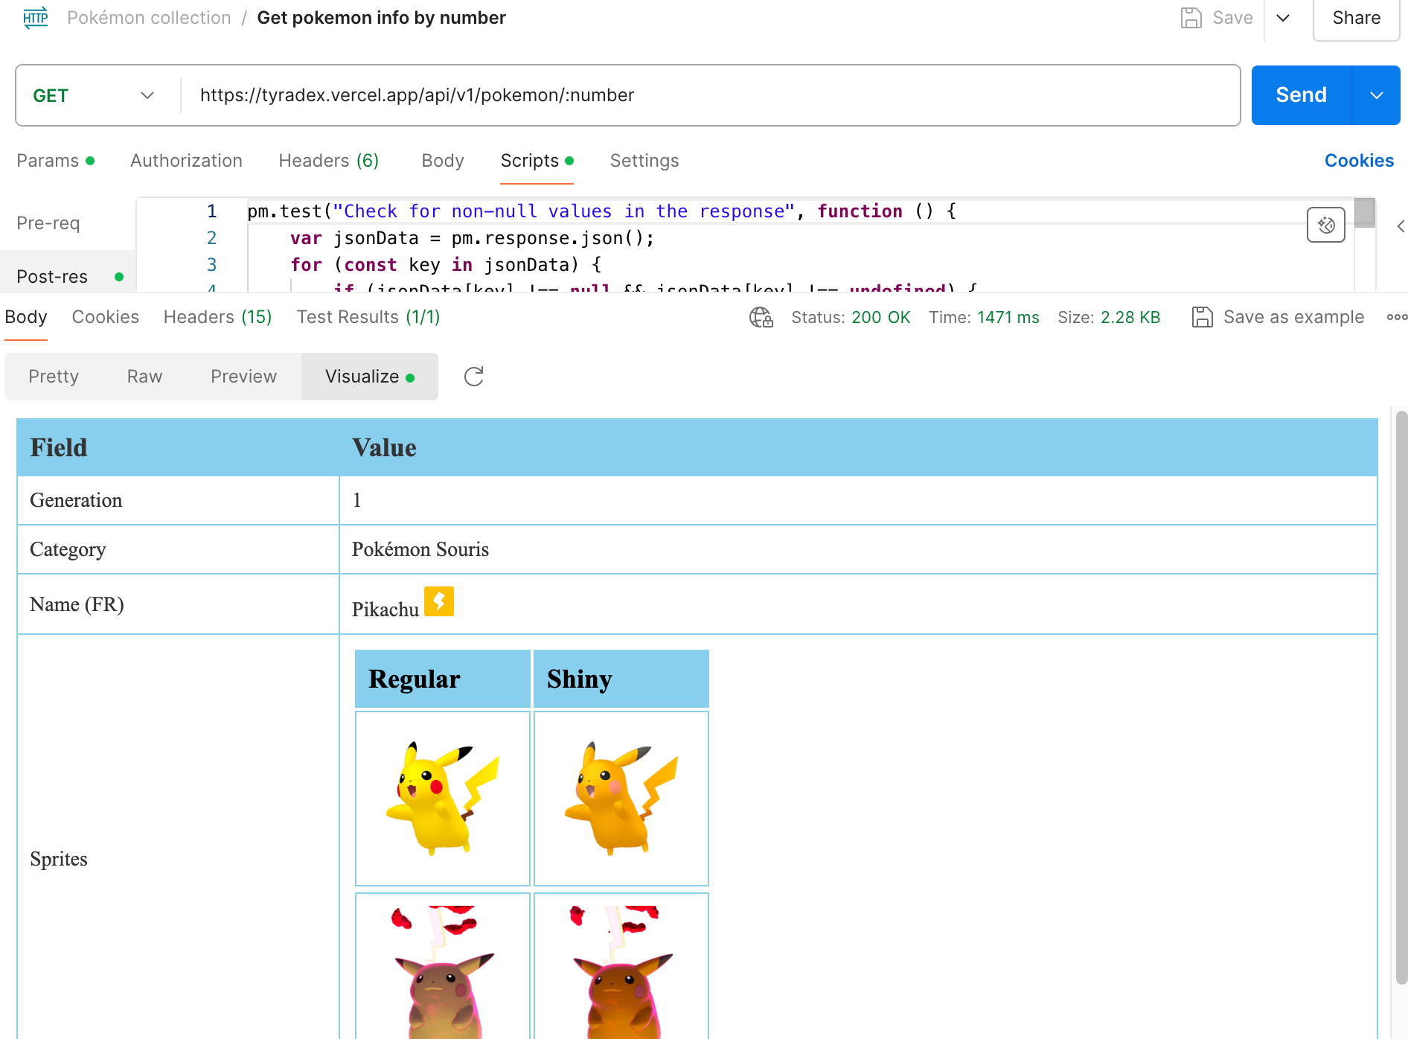
Task: Click the refresh visualization icon
Action: [x=474, y=377]
